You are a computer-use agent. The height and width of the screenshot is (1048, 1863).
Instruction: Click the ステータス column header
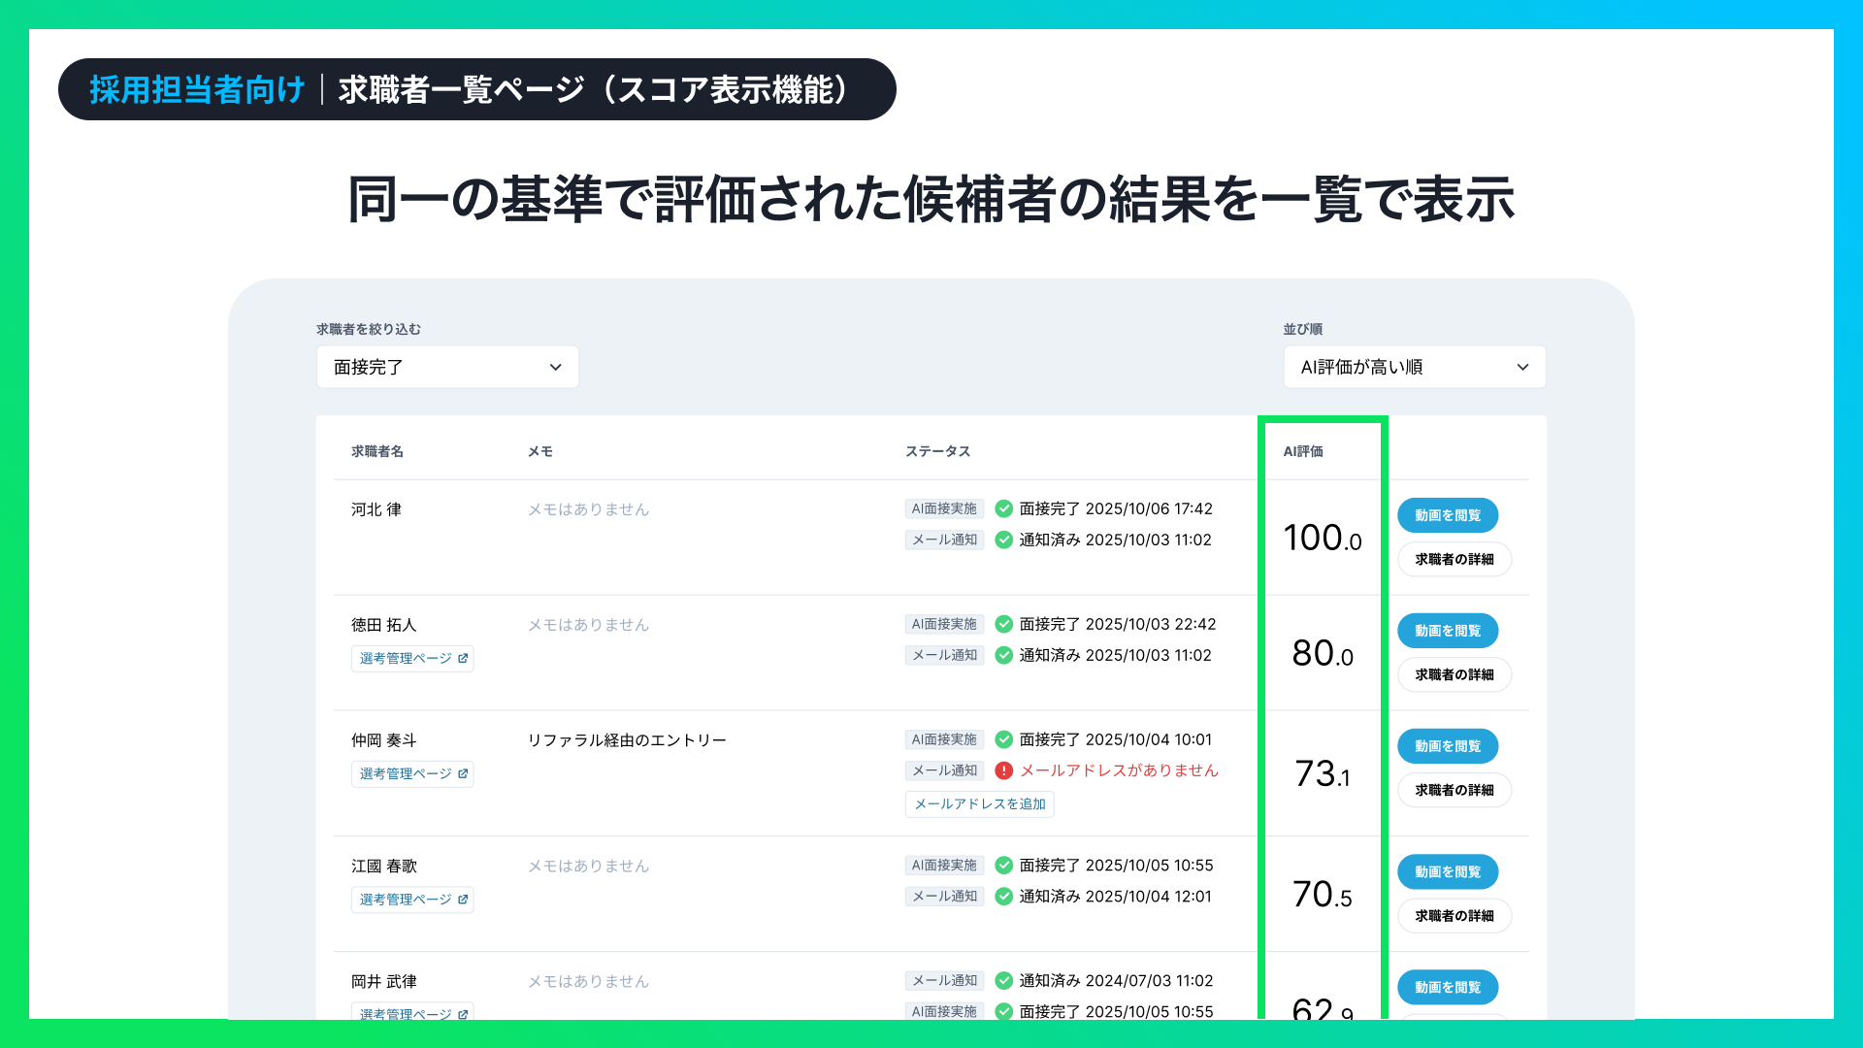coord(937,451)
